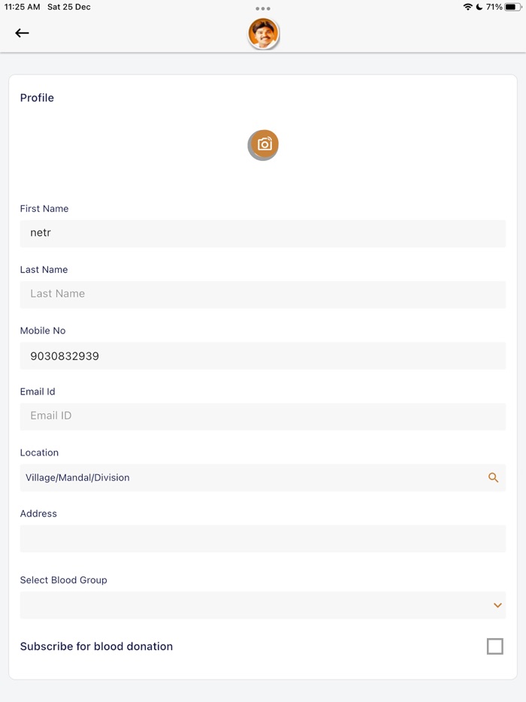Image resolution: width=526 pixels, height=702 pixels.
Task: Tap the Profile section heading
Action: [x=37, y=98]
